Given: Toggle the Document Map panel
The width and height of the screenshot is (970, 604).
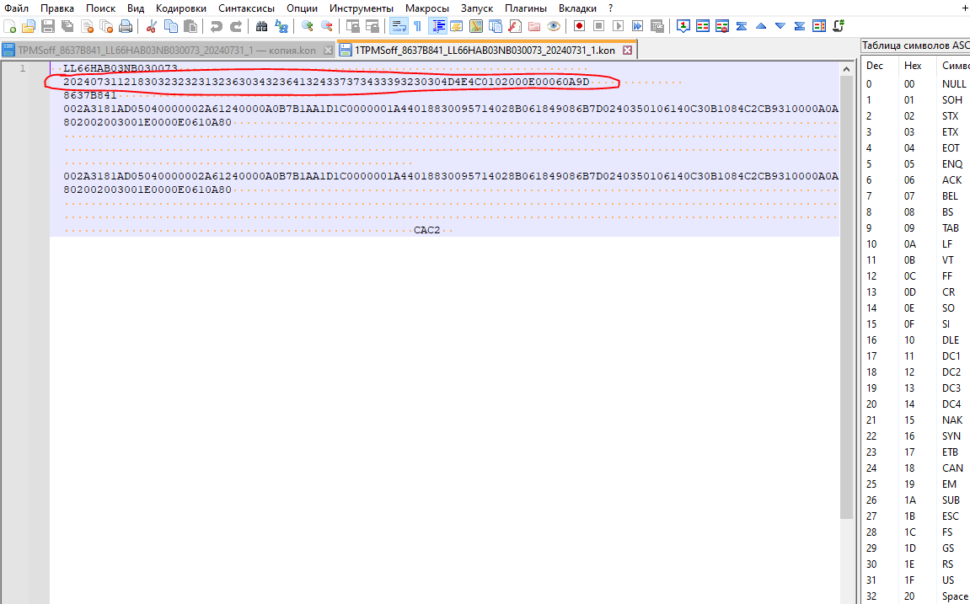Looking at the screenshot, I should (x=475, y=26).
